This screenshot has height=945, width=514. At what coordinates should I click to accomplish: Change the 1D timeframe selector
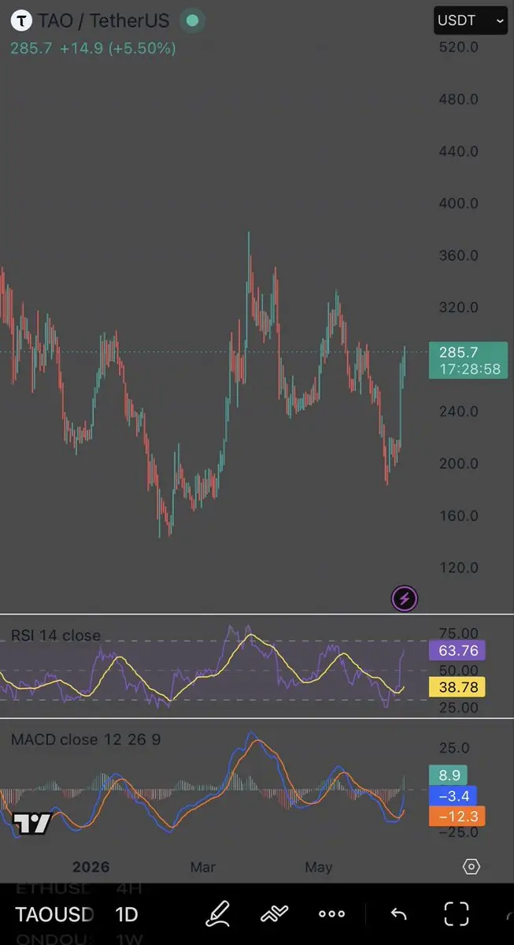(127, 914)
